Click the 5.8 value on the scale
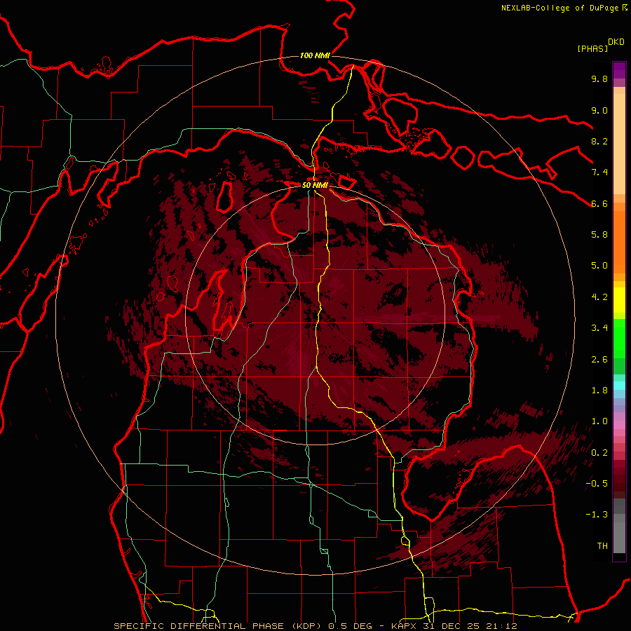The image size is (631, 631). pyautogui.click(x=599, y=235)
